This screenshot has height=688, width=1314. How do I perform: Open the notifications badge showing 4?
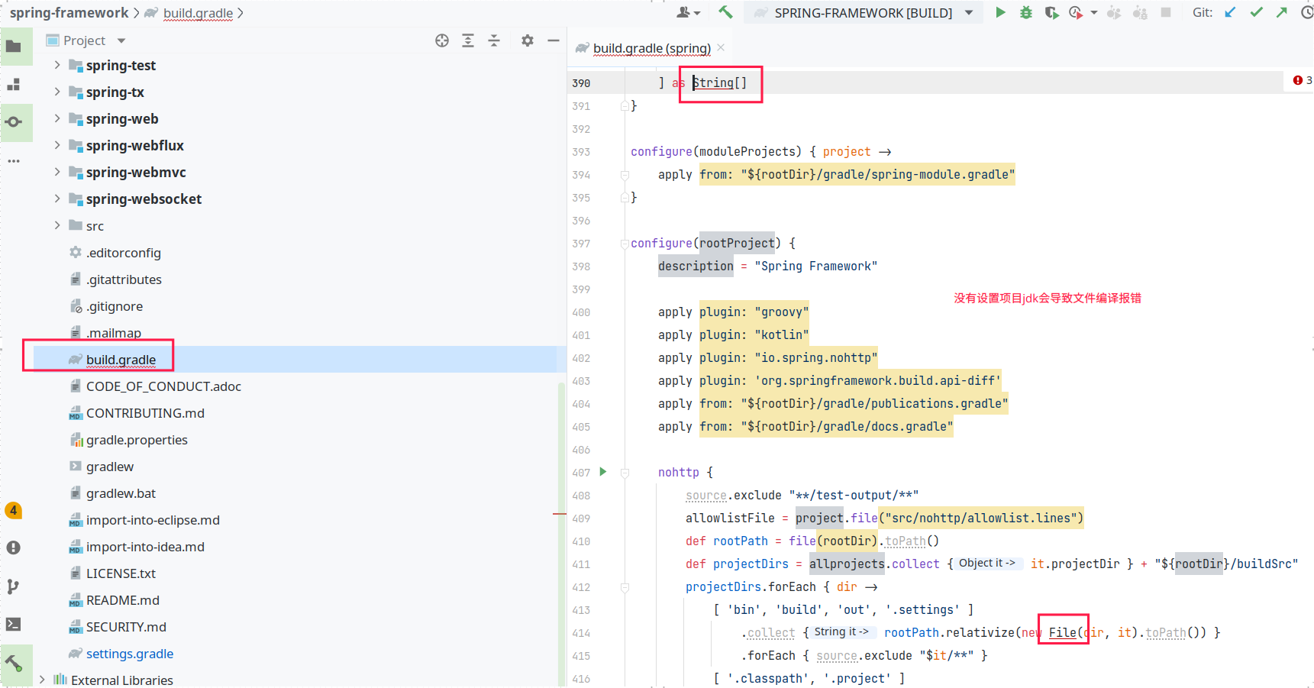click(14, 510)
